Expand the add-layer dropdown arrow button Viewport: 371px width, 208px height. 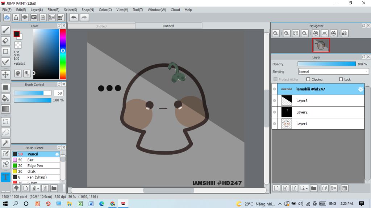tap(304, 188)
